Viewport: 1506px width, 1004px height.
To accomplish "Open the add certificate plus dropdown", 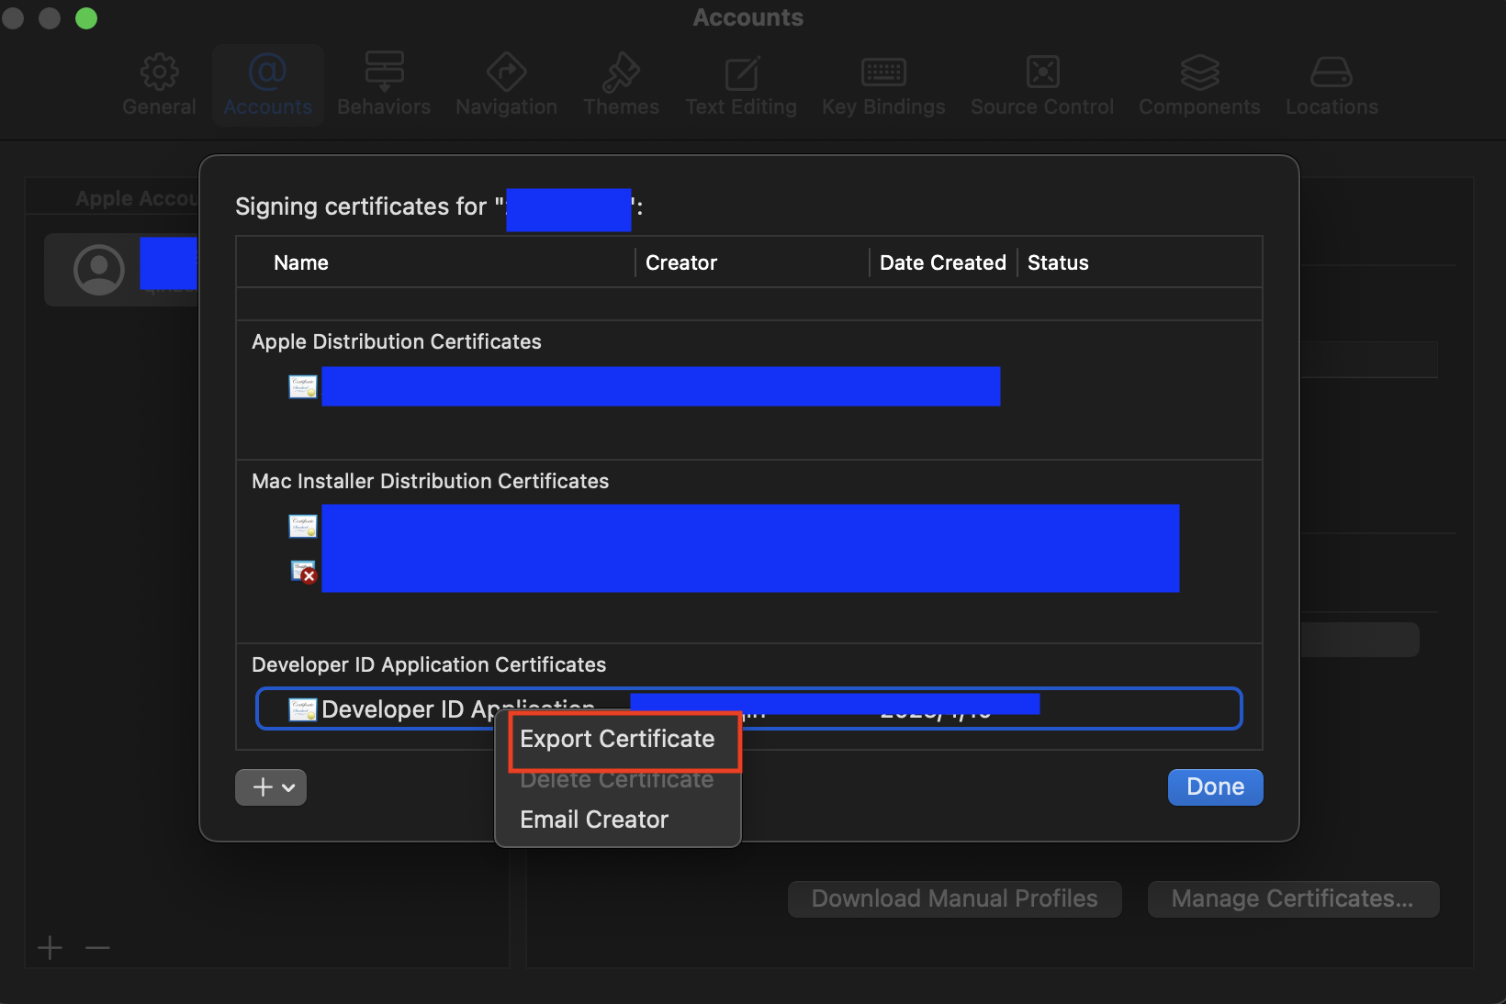I will 271,787.
